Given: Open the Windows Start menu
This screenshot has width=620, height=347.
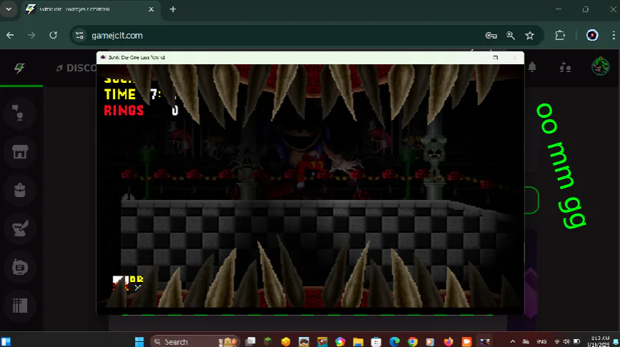Looking at the screenshot, I should click(x=139, y=341).
